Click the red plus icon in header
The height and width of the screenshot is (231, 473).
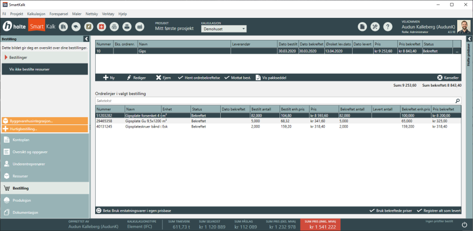101,26
